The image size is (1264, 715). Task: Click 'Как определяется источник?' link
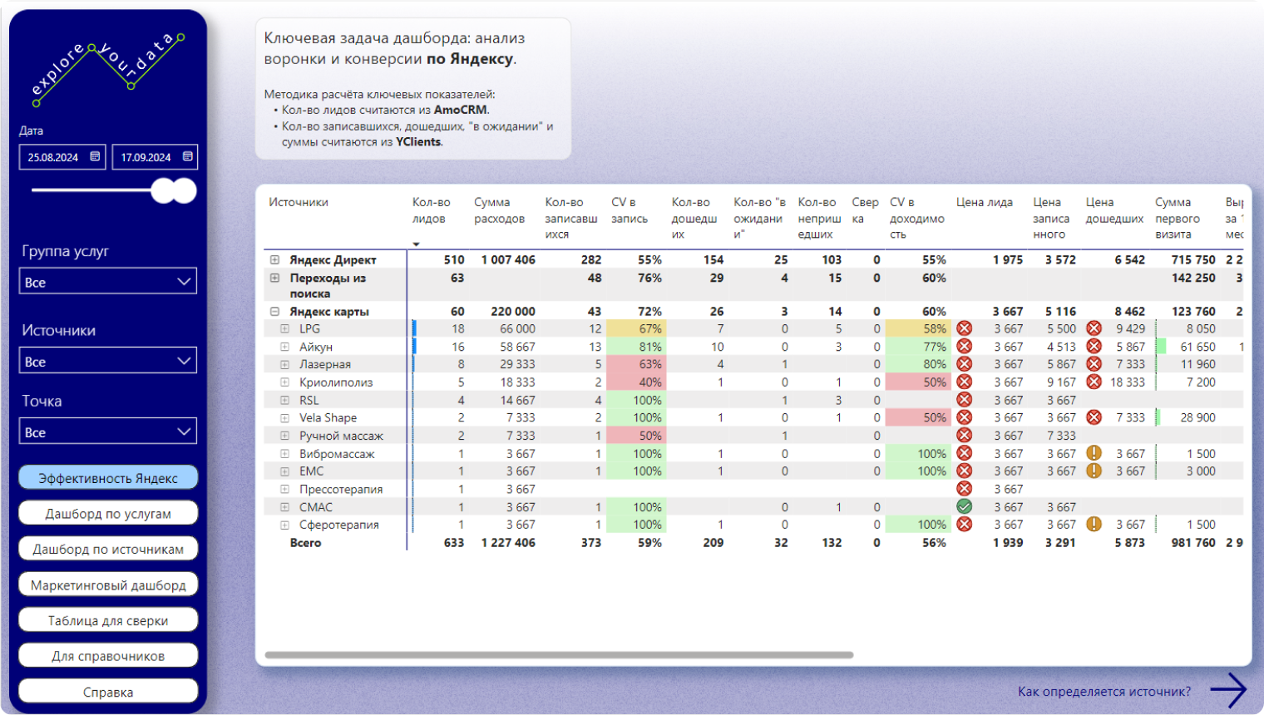pos(1104,691)
